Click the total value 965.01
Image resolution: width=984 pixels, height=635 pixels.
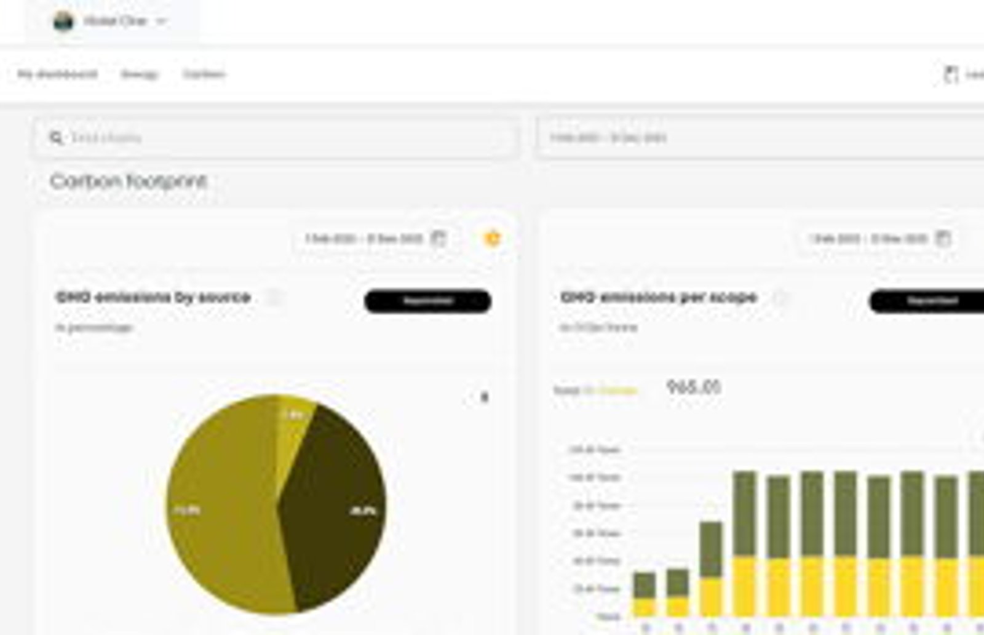pos(694,387)
